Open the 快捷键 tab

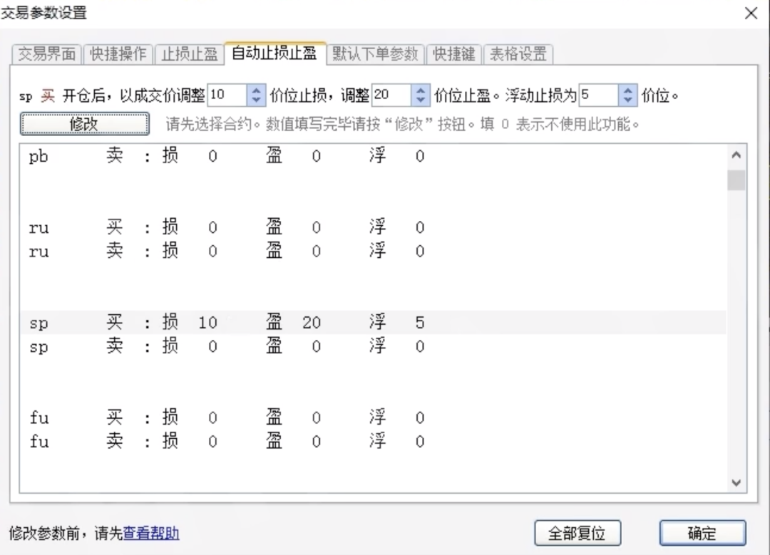(454, 53)
